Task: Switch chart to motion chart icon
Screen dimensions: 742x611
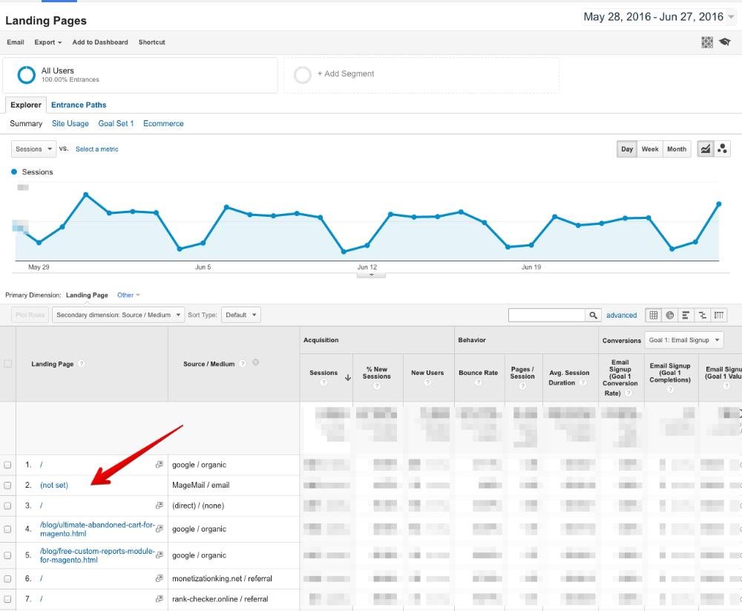Action: [722, 149]
